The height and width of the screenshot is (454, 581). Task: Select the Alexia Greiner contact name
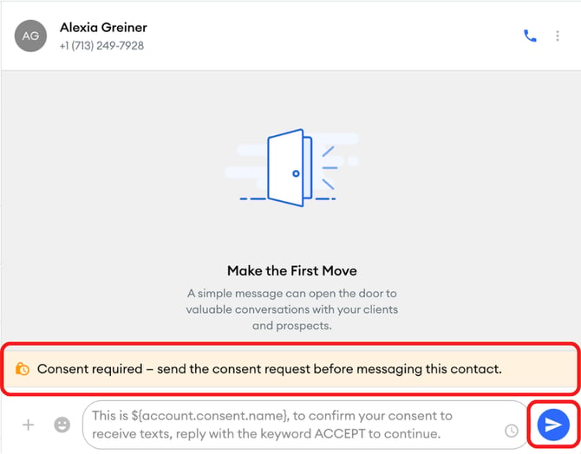pyautogui.click(x=103, y=28)
